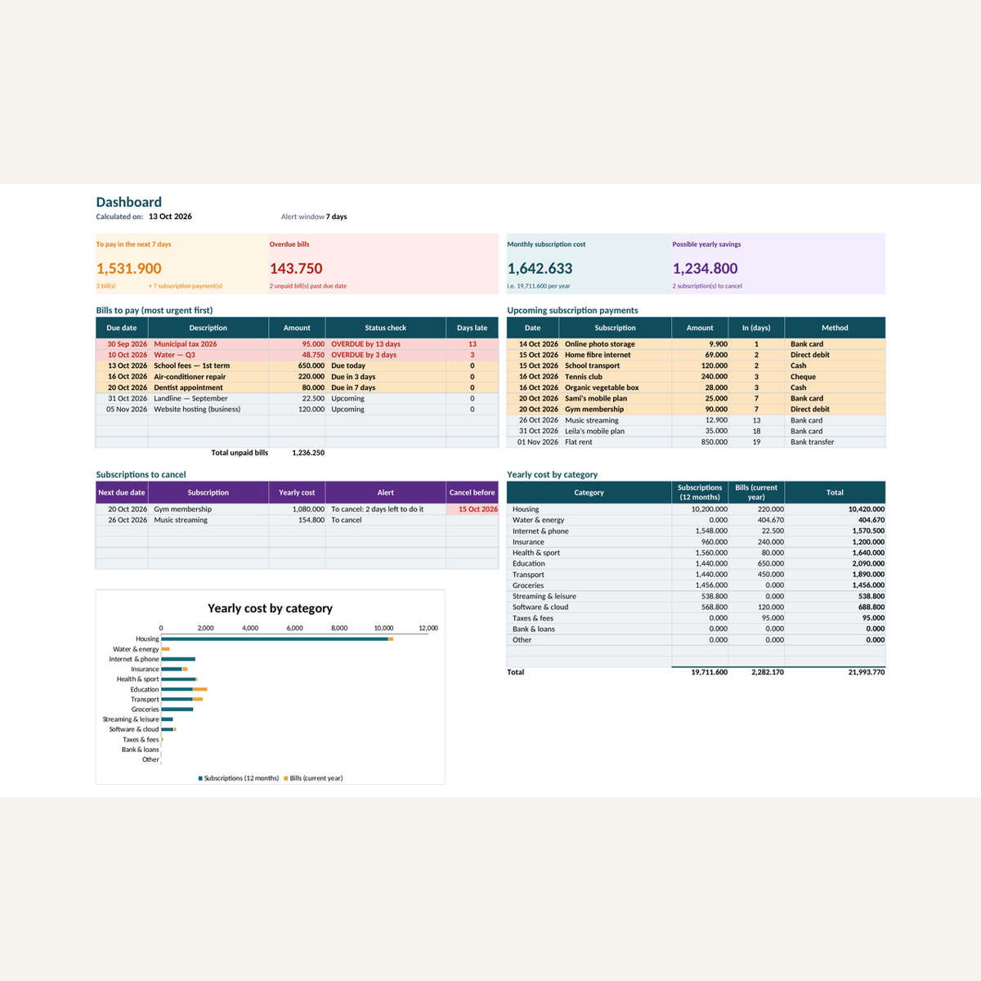Select the Alert window 7 days value
981x981 pixels.
pos(337,217)
